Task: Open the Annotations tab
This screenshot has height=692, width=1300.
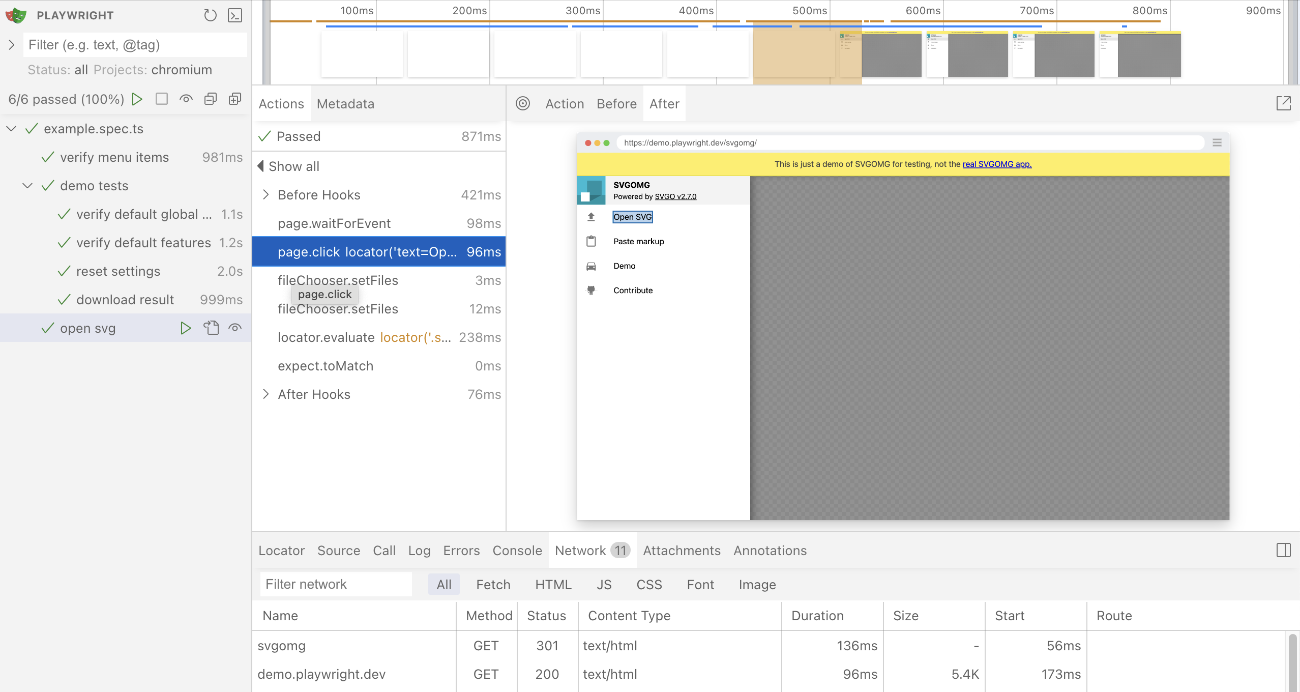Action: [x=770, y=551]
